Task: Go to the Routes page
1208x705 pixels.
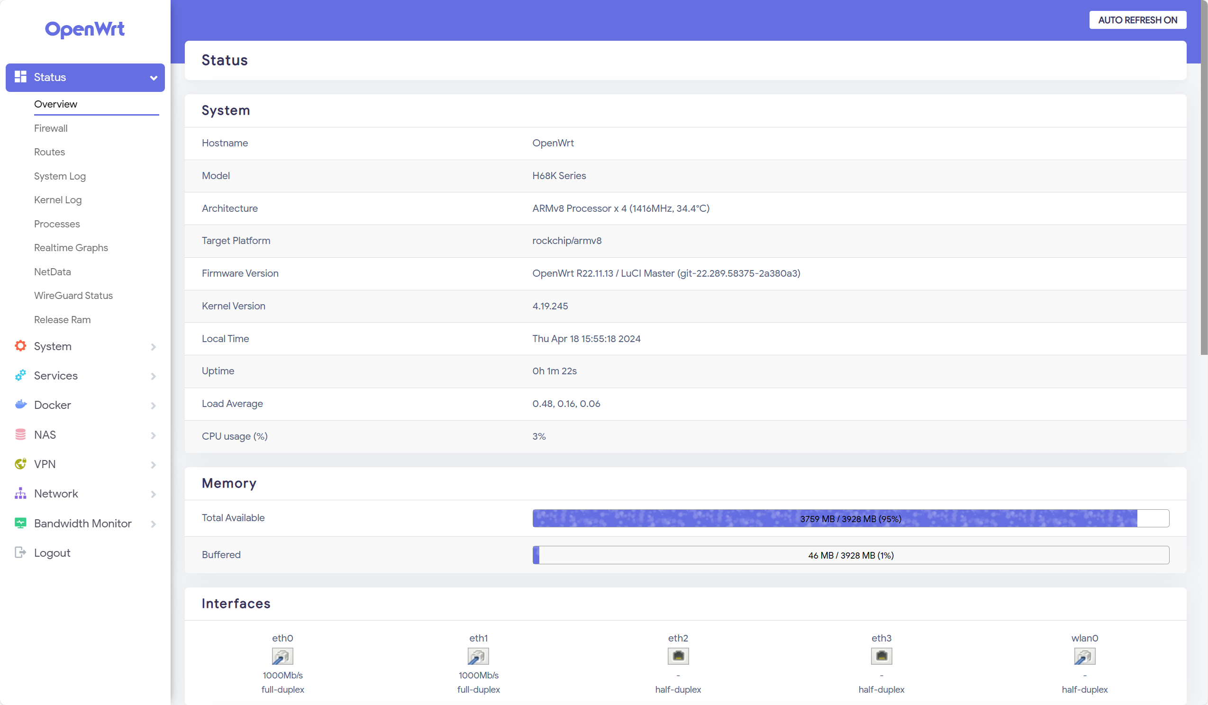Action: [x=49, y=152]
